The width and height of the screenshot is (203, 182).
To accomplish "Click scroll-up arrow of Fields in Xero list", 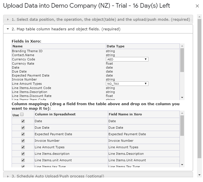I will tap(182, 46).
